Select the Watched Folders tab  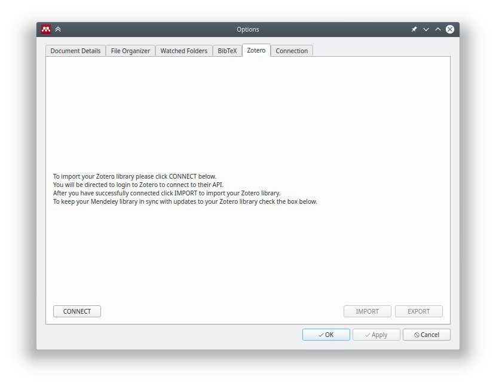[184, 51]
